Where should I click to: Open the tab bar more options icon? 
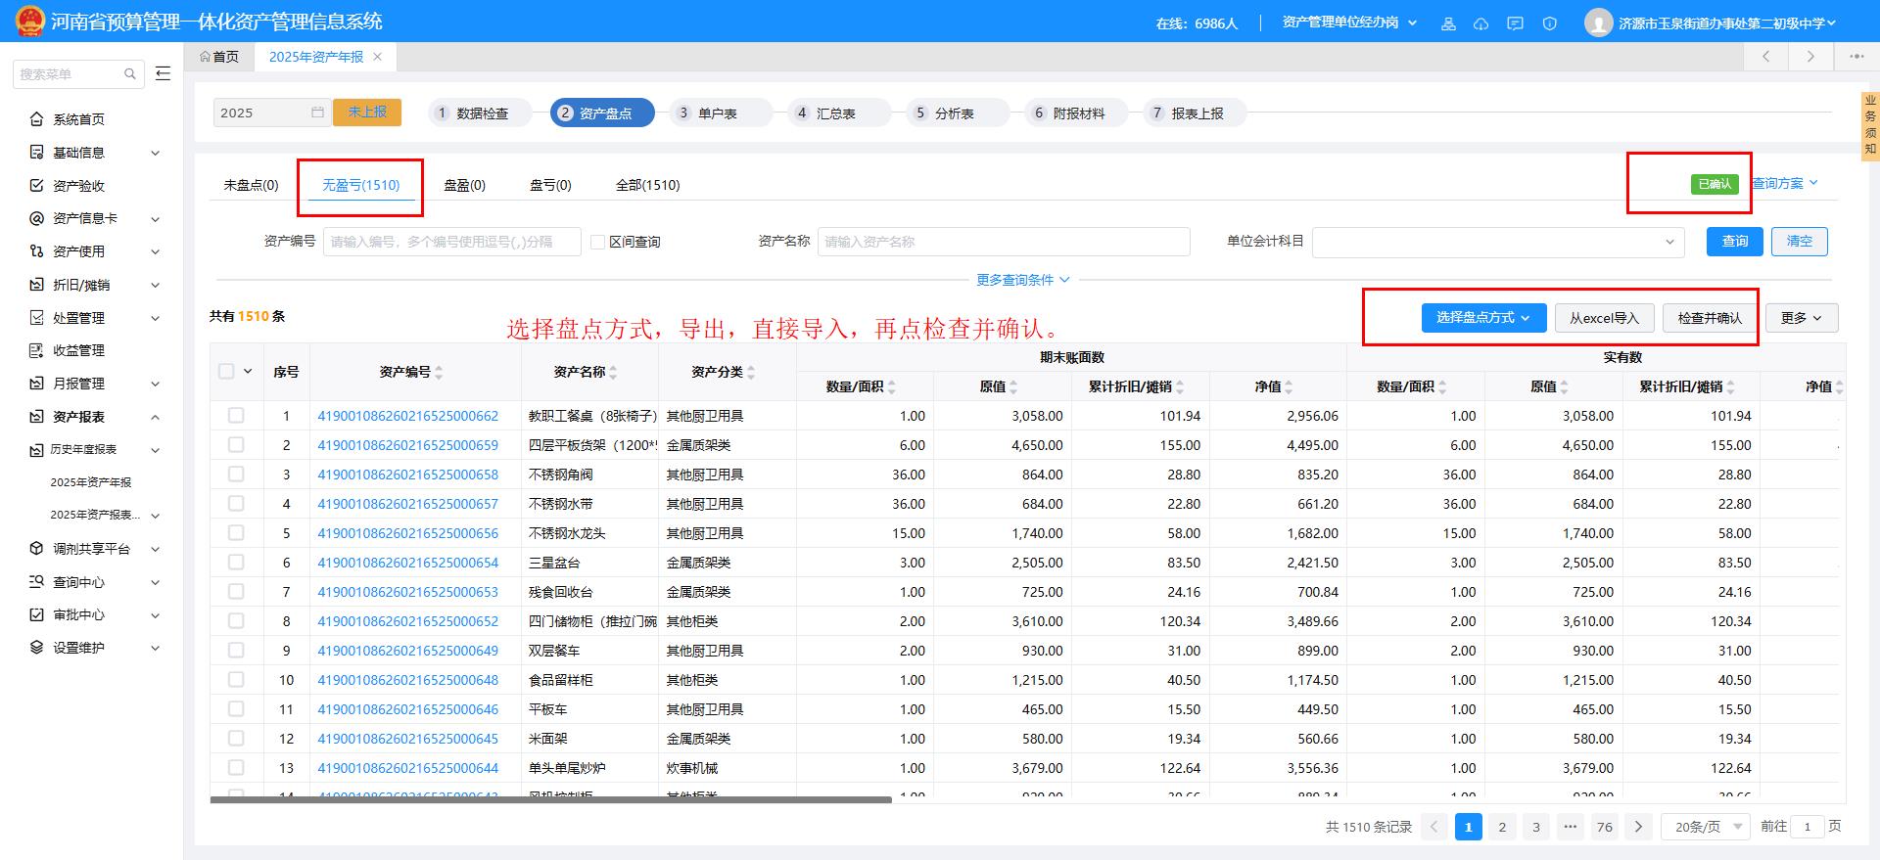pyautogui.click(x=1856, y=57)
